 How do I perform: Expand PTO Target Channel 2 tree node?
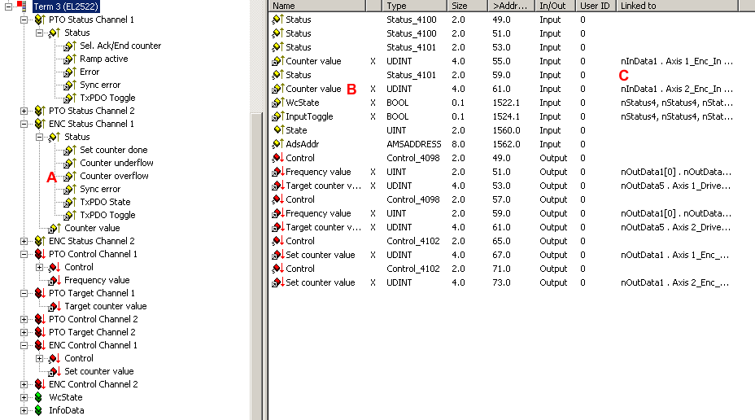pos(24,332)
